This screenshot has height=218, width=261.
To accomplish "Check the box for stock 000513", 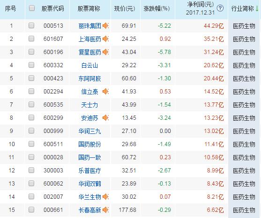I will (x=31, y=25).
